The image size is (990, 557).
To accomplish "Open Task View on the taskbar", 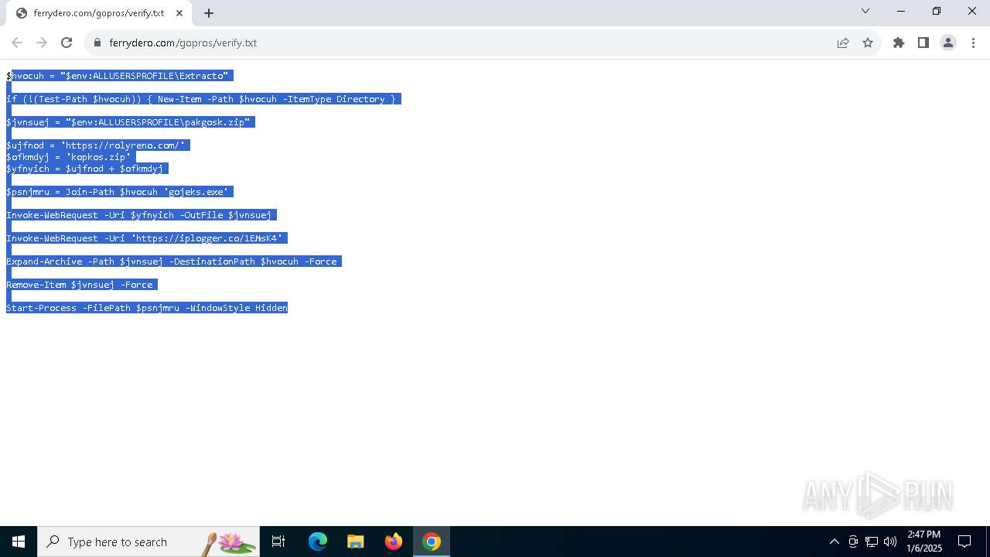I will [278, 542].
